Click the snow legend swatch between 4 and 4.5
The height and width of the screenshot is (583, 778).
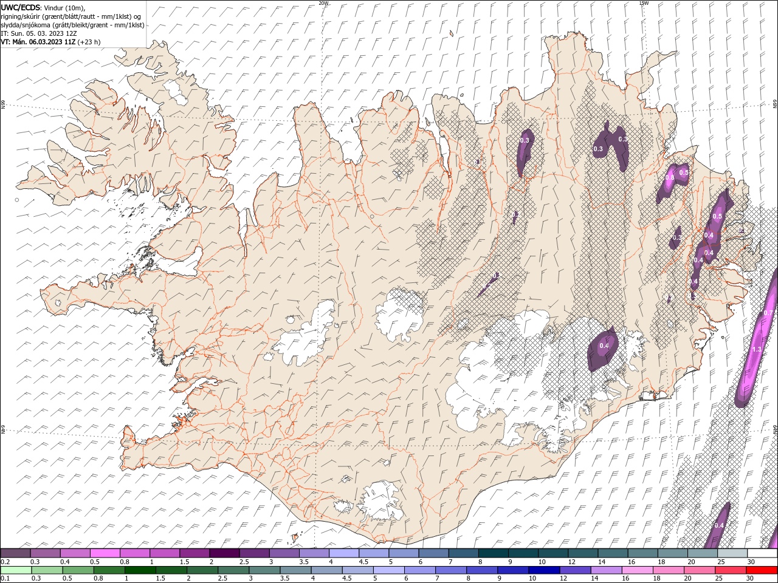344,553
